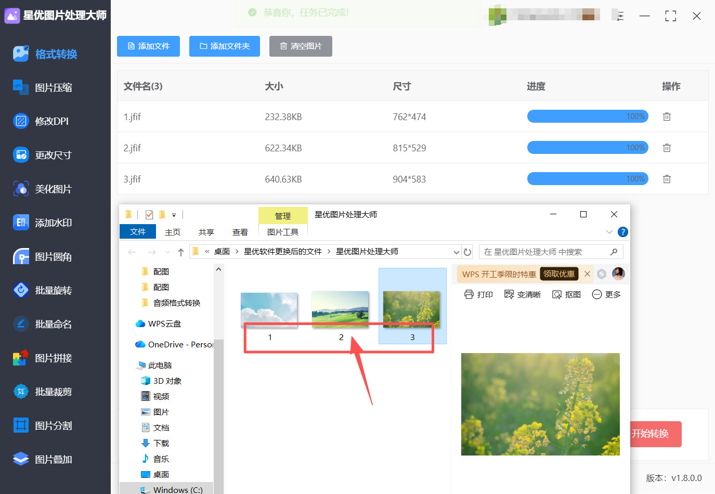Switch to the 主页 ribbon tab

click(x=173, y=232)
